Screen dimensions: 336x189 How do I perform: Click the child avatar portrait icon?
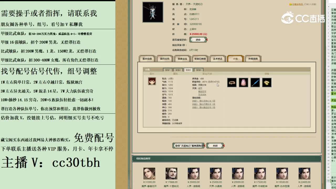[152, 81]
